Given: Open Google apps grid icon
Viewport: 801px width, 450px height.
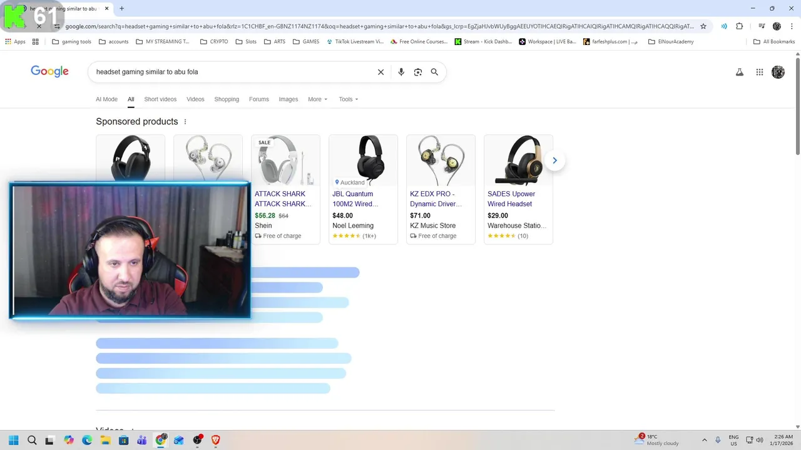Looking at the screenshot, I should [x=760, y=72].
